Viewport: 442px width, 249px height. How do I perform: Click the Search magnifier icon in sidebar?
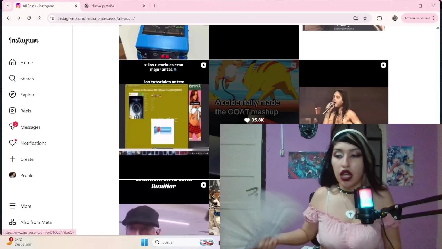tap(12, 79)
